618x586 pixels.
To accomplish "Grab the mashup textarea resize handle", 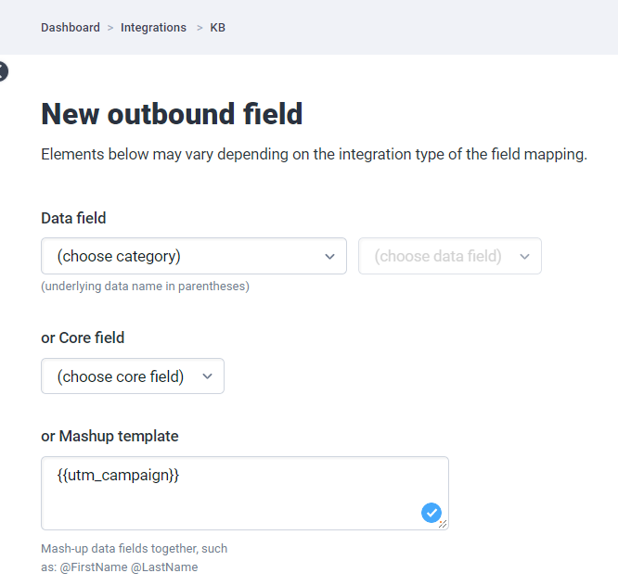I will [x=444, y=525].
